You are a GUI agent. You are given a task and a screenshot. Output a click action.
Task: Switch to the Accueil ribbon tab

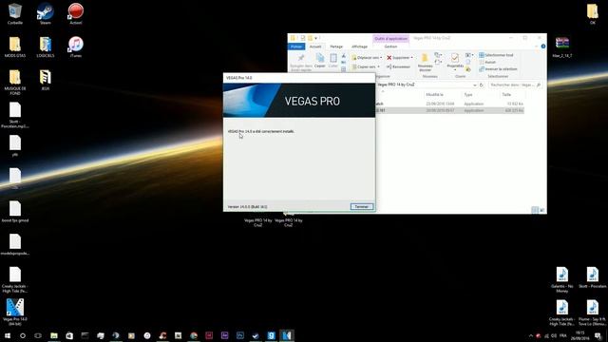click(315, 47)
